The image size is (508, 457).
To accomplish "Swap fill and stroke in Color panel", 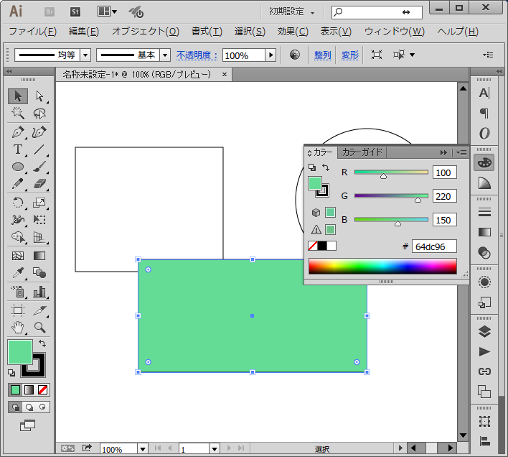I will click(326, 167).
